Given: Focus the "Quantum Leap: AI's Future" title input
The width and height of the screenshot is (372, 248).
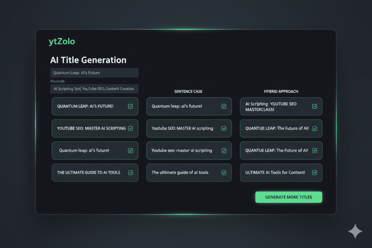Looking at the screenshot, I should point(94,73).
